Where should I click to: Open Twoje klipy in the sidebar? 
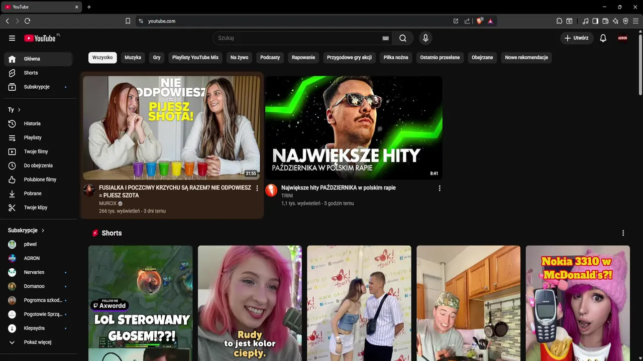(38, 208)
